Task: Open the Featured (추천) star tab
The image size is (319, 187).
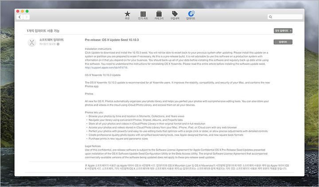Action: (x=127, y=15)
